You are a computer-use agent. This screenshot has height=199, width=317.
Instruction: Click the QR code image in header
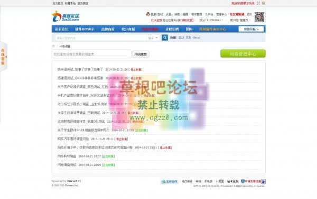click(259, 17)
